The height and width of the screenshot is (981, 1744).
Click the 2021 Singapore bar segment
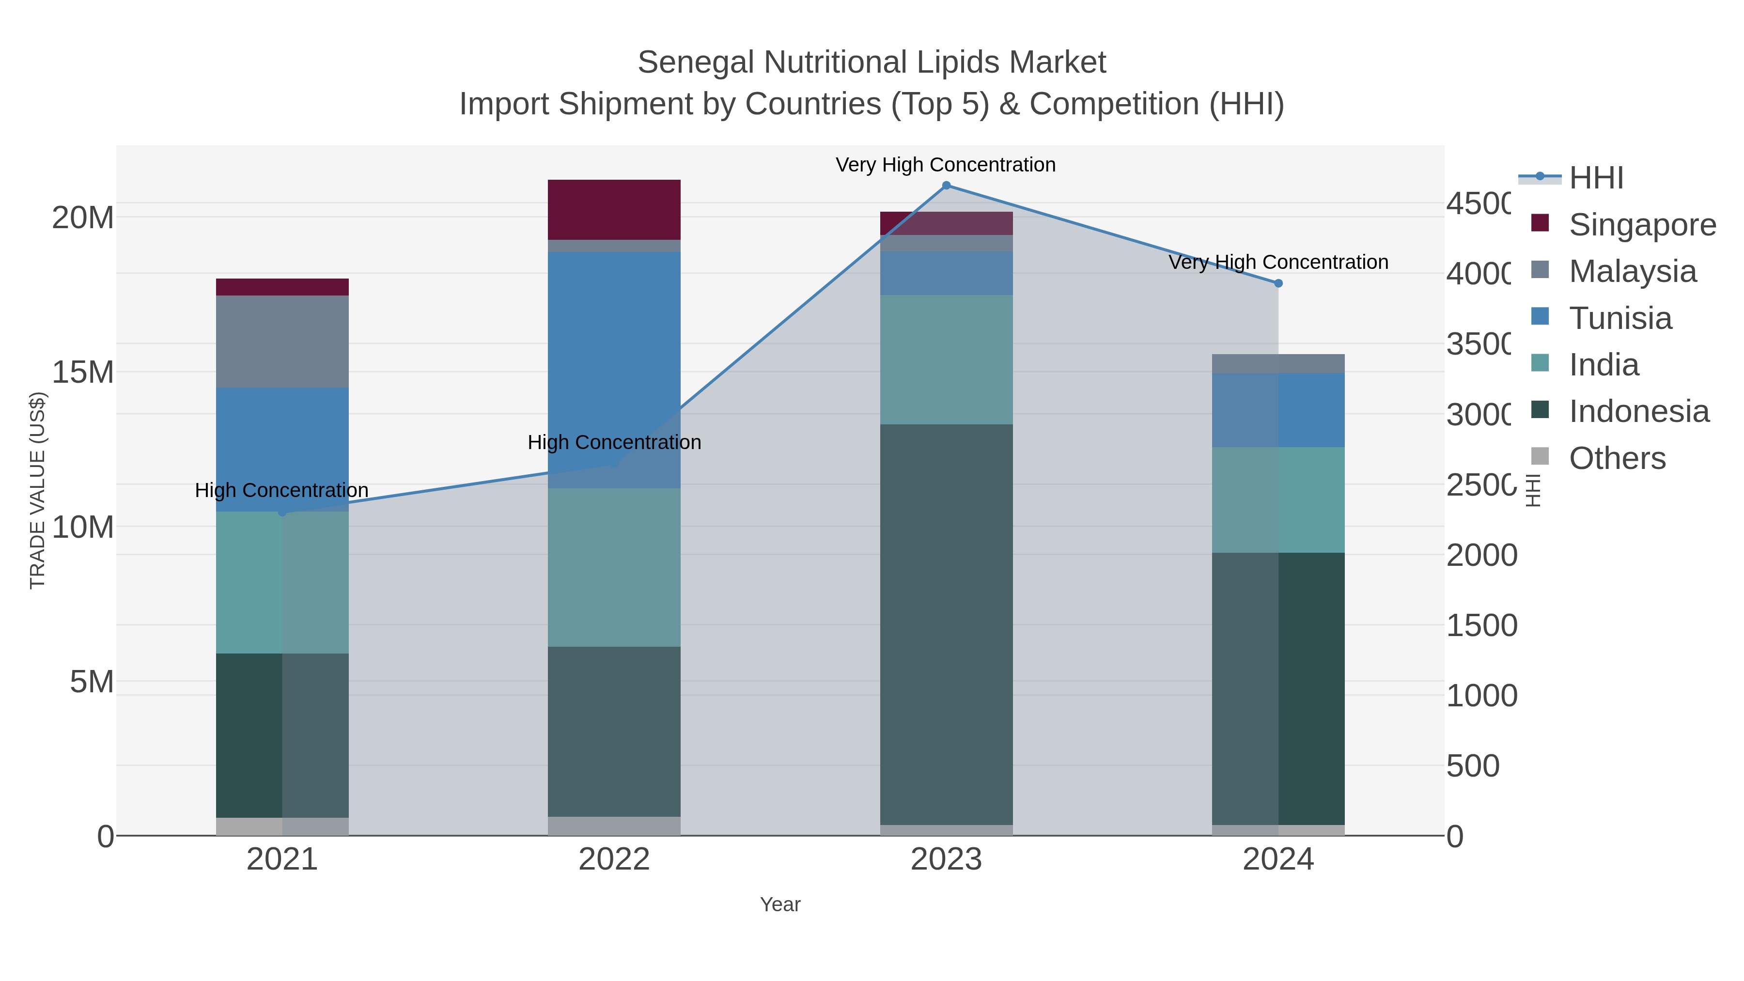[282, 287]
